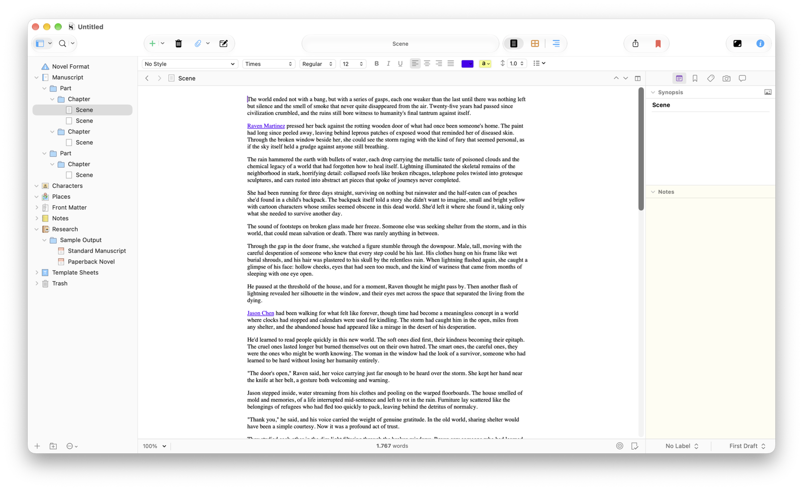
Task: Toggle bold formatting
Action: [376, 64]
